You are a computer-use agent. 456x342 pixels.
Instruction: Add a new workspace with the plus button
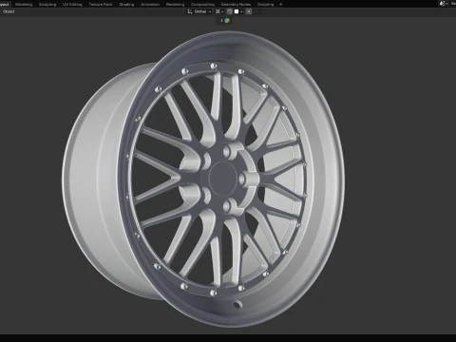[x=280, y=5]
